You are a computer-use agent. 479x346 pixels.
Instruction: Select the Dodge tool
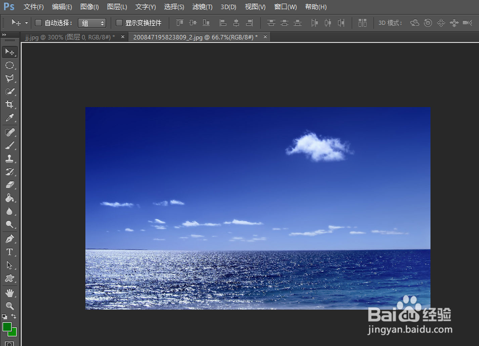pos(10,224)
